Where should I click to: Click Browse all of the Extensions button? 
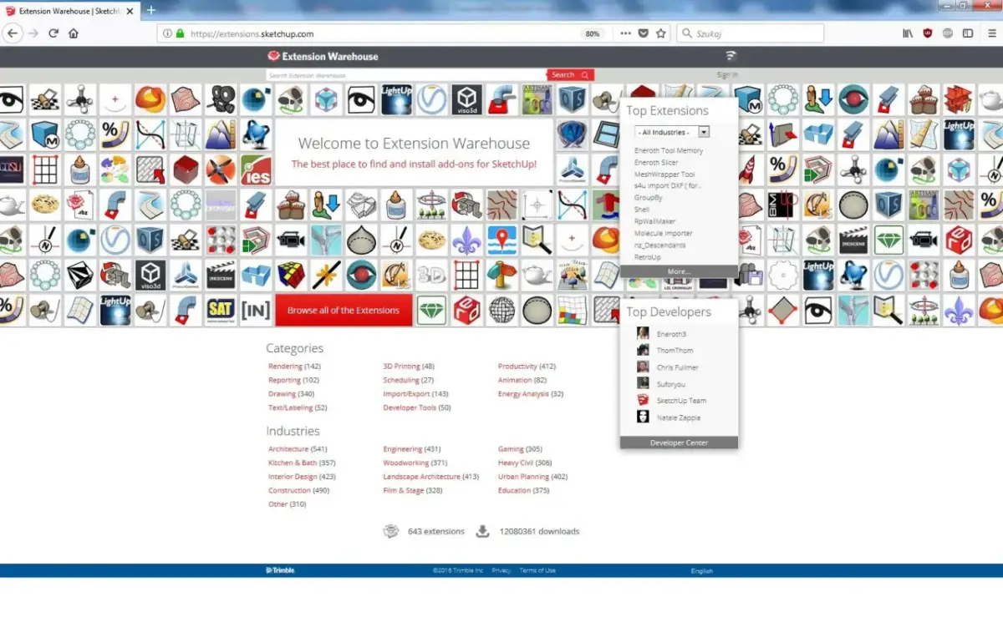coord(344,310)
